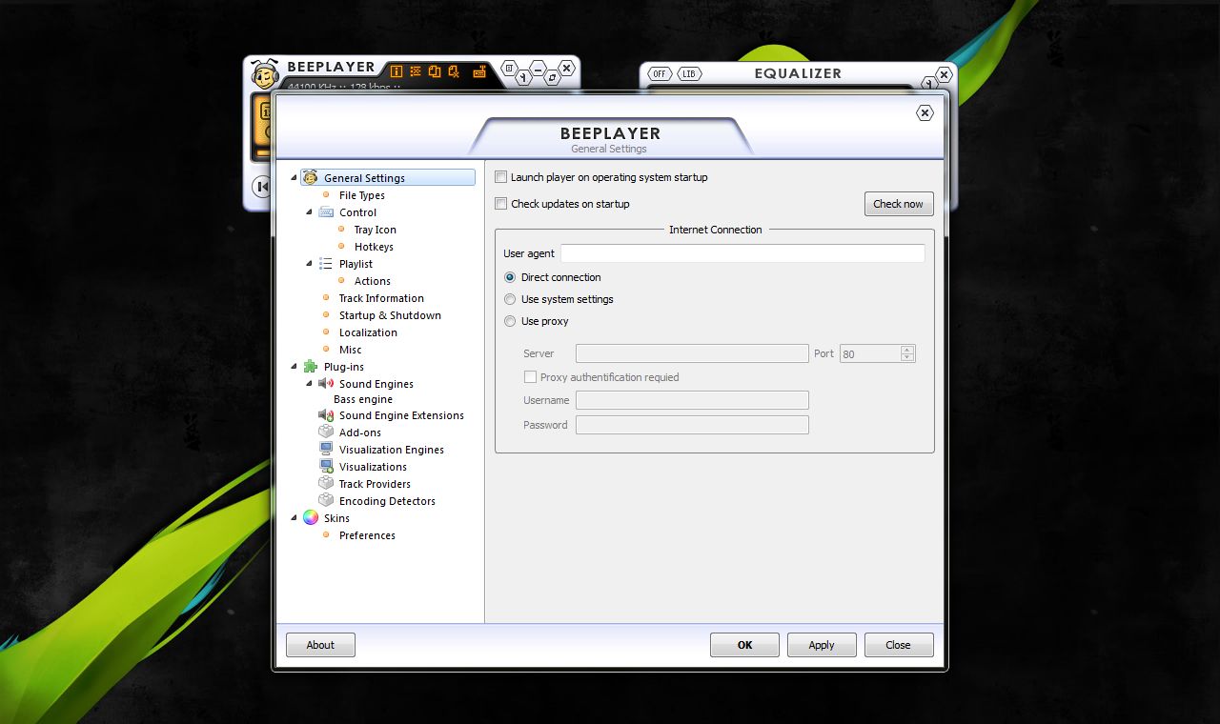The image size is (1220, 724).
Task: Click the speaker icon beside Sound Engines
Action: pyautogui.click(x=326, y=384)
